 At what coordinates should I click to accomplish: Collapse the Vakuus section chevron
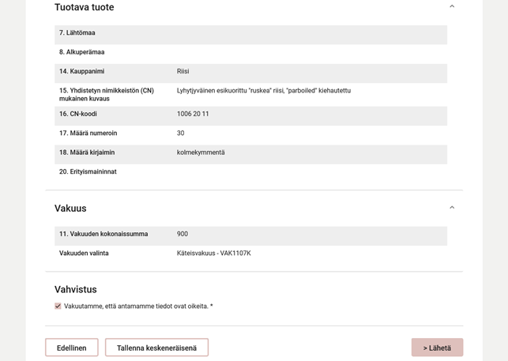(x=452, y=209)
